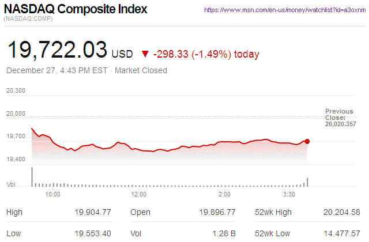Click the 2:00 time label on chart axis

point(225,195)
